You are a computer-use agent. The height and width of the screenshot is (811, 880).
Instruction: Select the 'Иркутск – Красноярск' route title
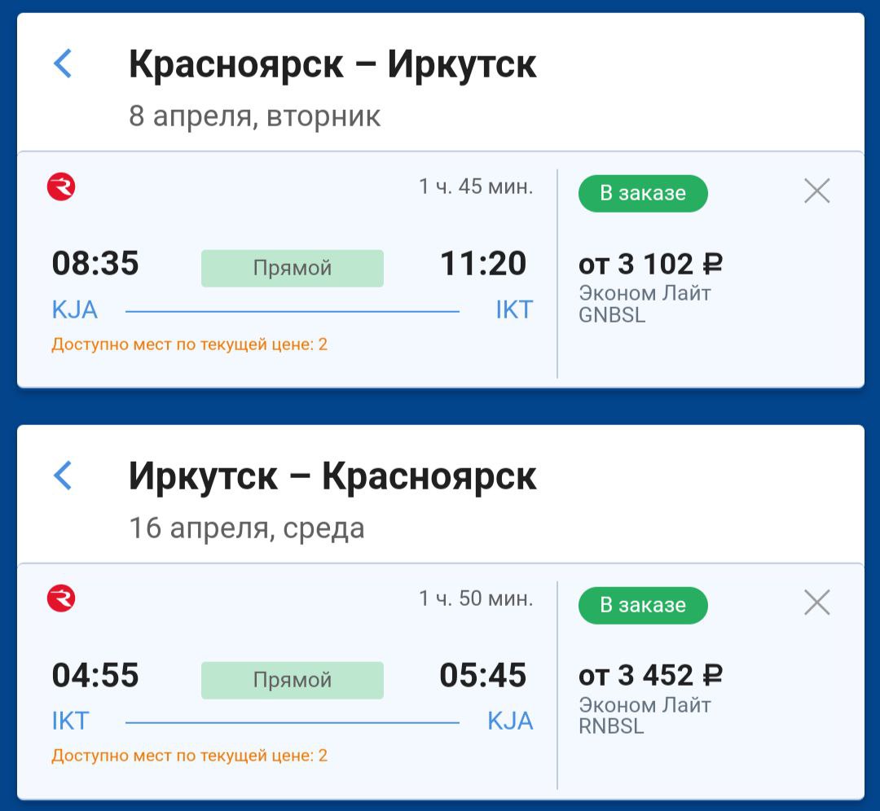332,476
